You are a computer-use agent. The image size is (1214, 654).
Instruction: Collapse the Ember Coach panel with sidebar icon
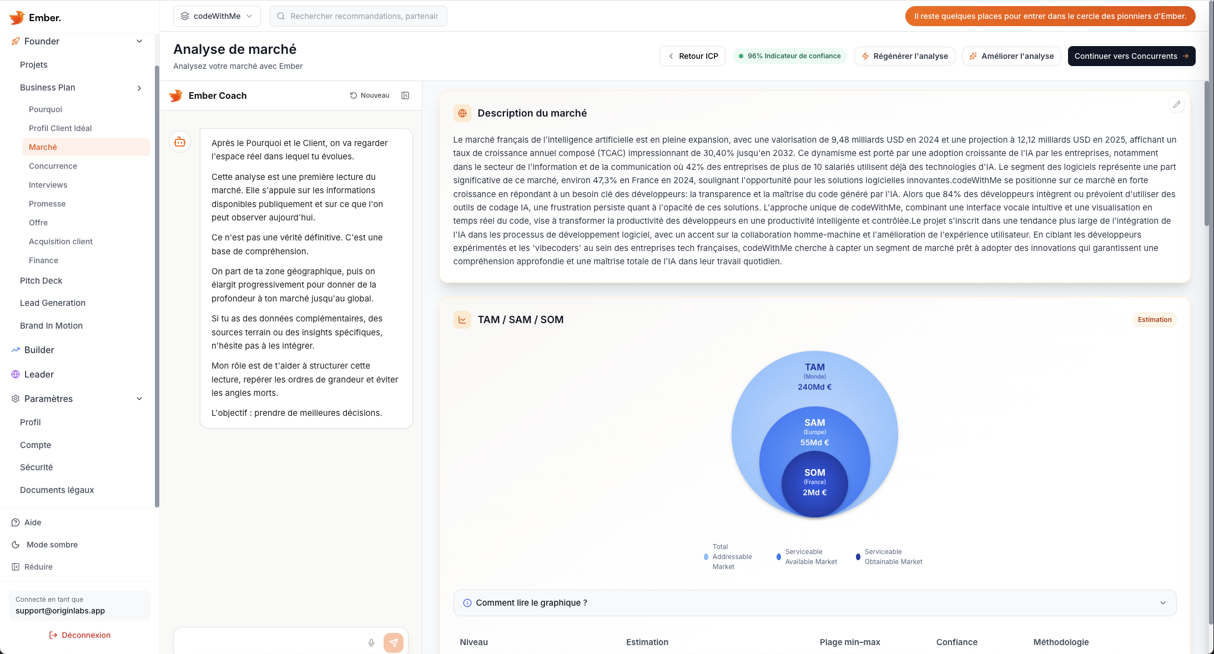coord(405,95)
